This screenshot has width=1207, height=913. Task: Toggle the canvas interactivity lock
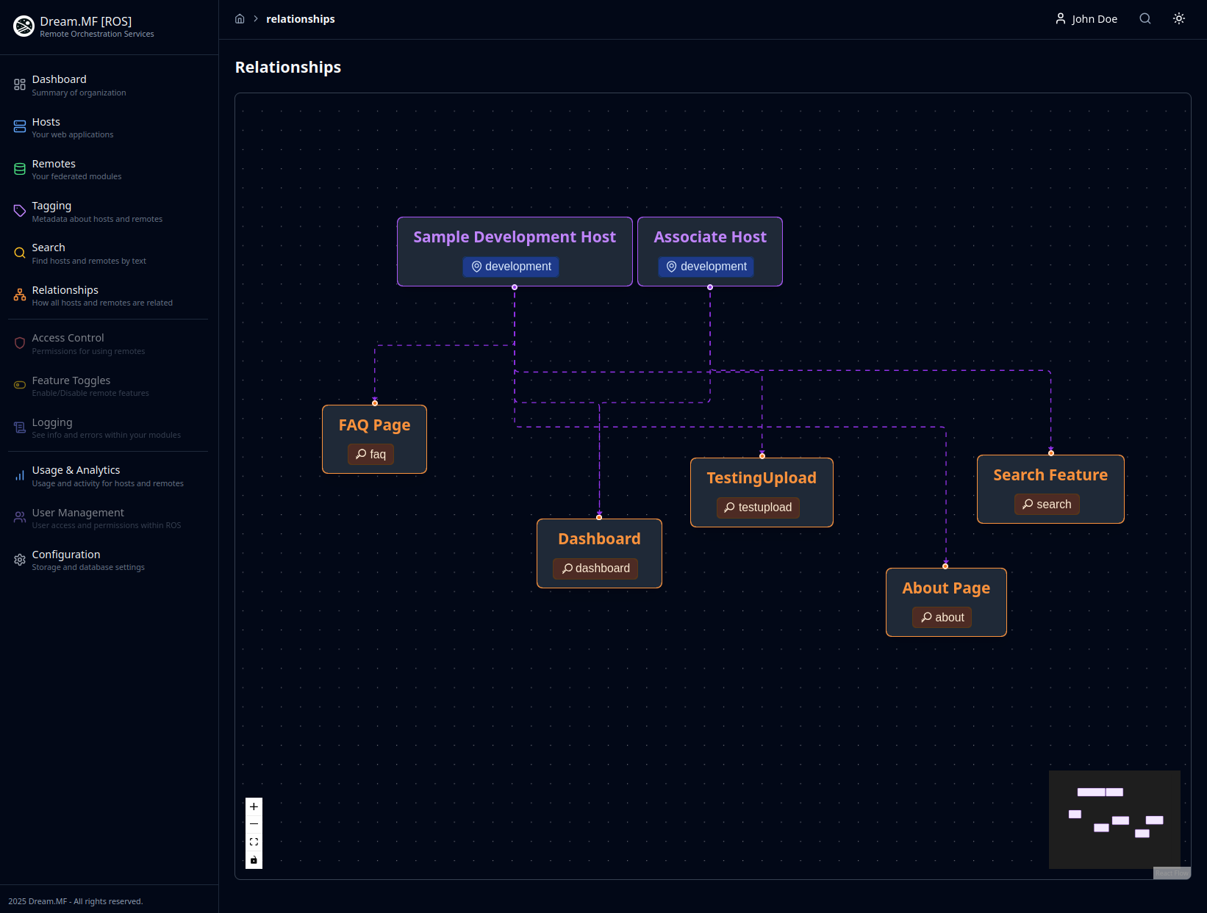(x=254, y=860)
